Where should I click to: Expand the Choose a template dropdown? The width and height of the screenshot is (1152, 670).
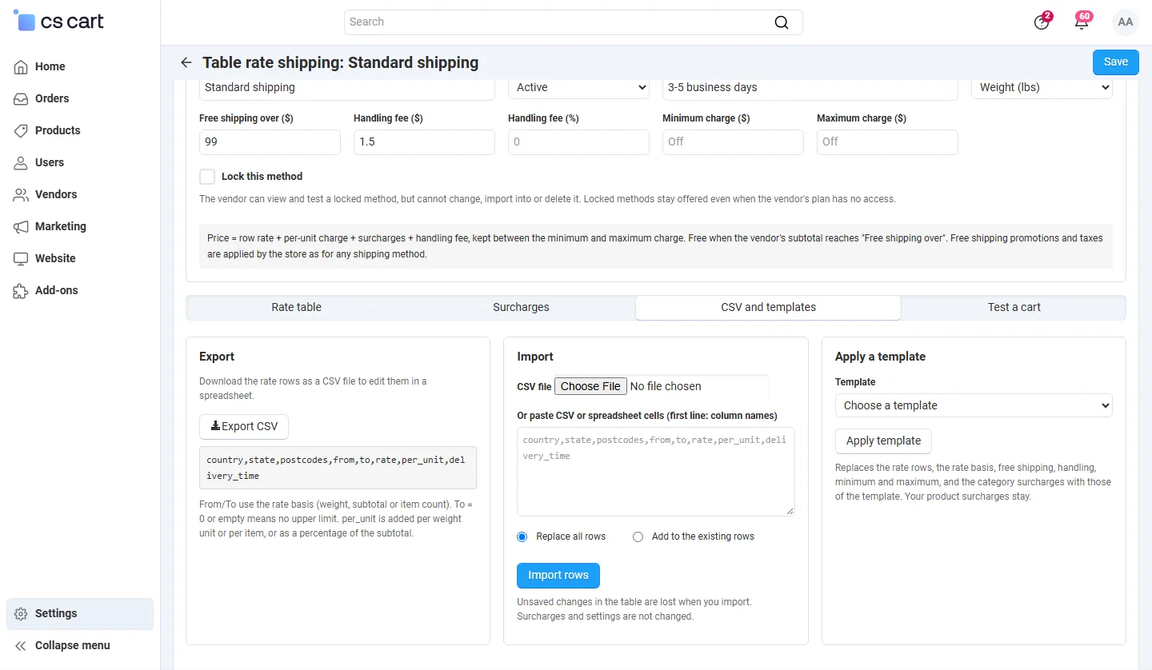(974, 405)
